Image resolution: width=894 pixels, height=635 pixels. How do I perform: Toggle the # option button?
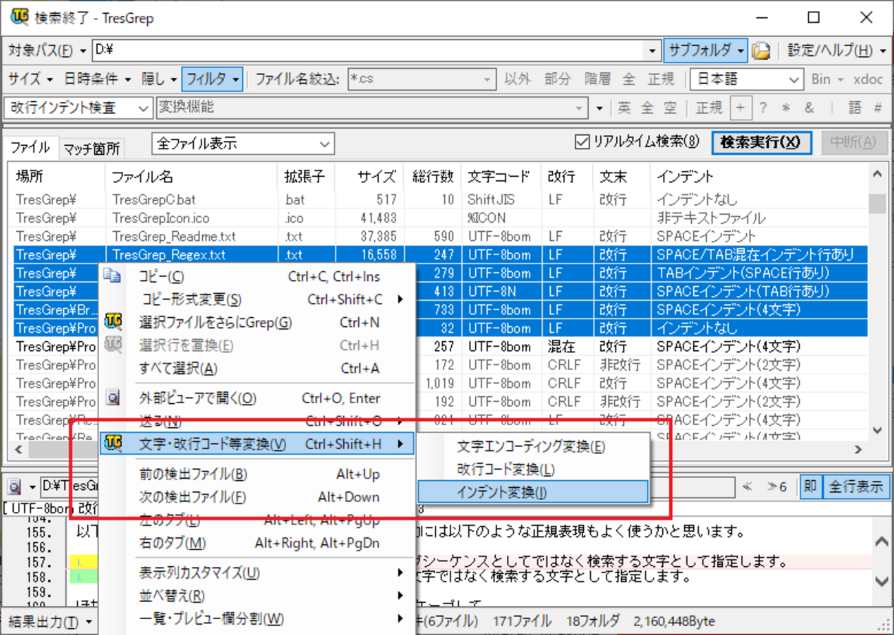[877, 107]
